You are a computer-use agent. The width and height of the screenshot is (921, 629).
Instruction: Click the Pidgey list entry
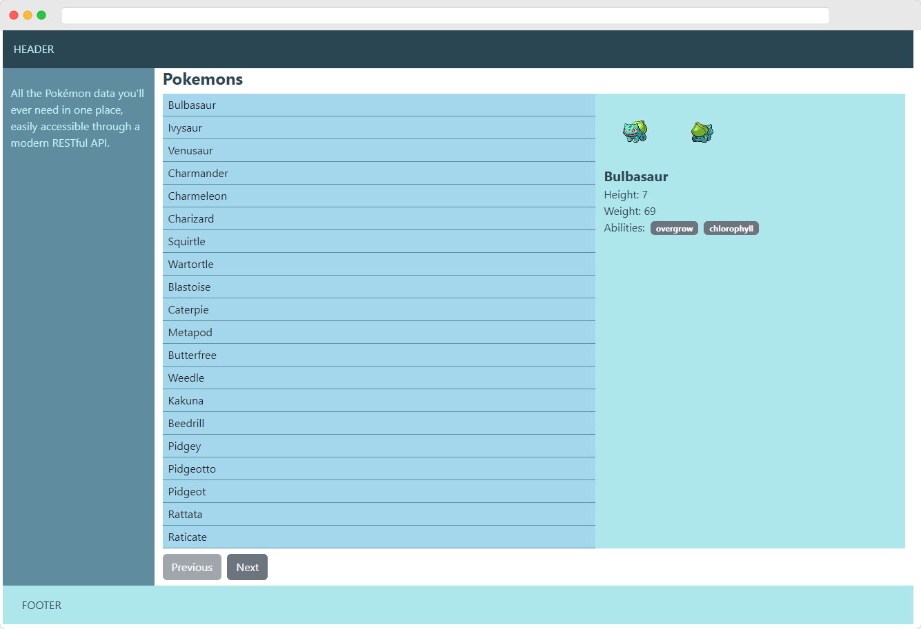click(x=379, y=446)
